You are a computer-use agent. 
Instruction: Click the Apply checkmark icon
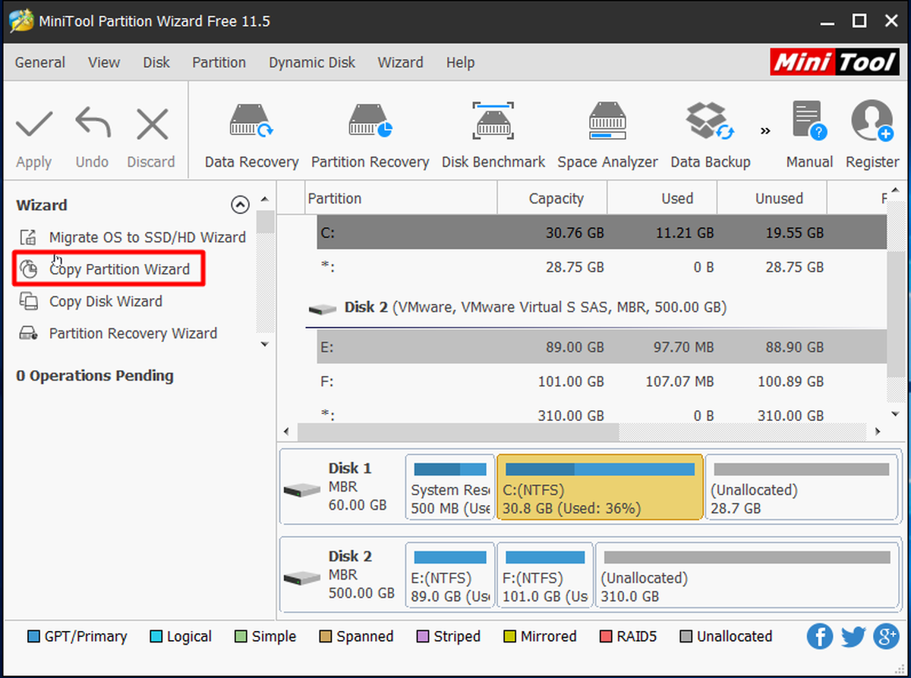coord(34,123)
